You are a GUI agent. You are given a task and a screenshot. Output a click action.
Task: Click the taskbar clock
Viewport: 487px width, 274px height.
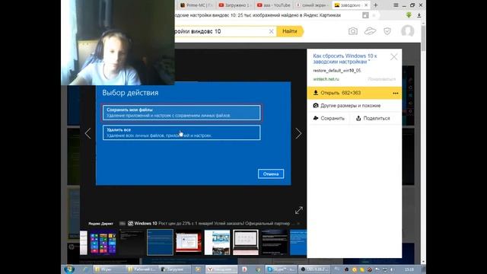[x=409, y=269]
